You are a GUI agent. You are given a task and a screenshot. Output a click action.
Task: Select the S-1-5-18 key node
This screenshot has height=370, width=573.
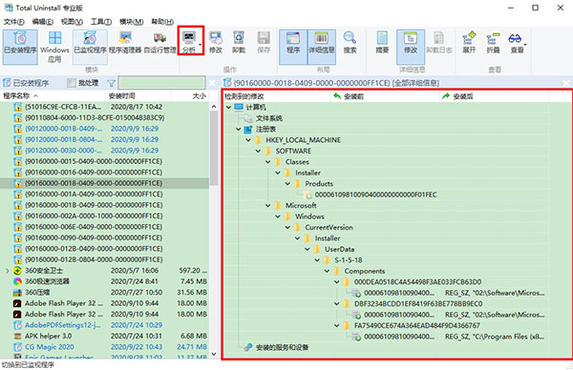pos(349,260)
